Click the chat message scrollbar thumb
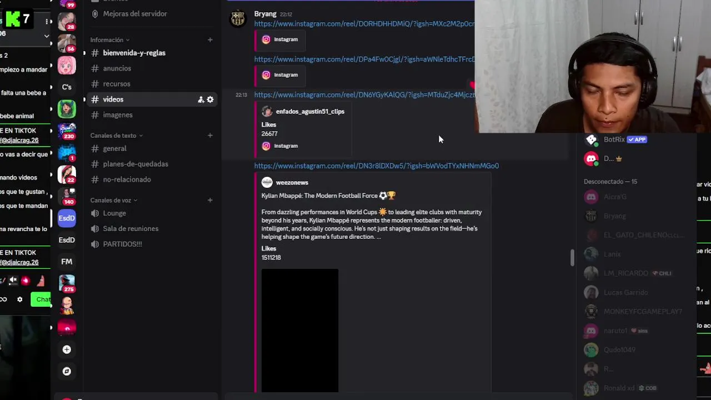The width and height of the screenshot is (711, 400). coord(572,257)
